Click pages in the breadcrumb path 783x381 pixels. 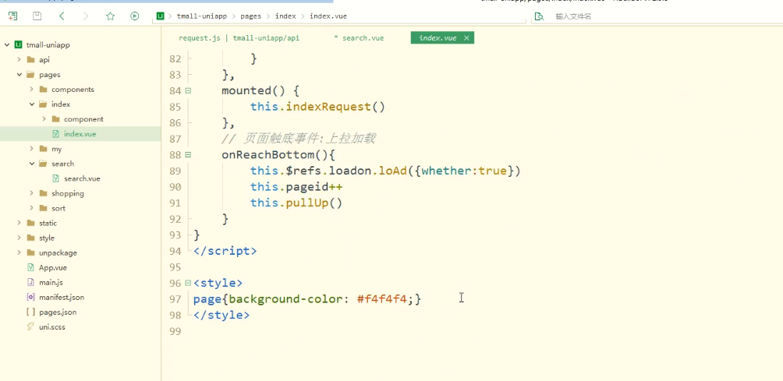pyautogui.click(x=250, y=16)
